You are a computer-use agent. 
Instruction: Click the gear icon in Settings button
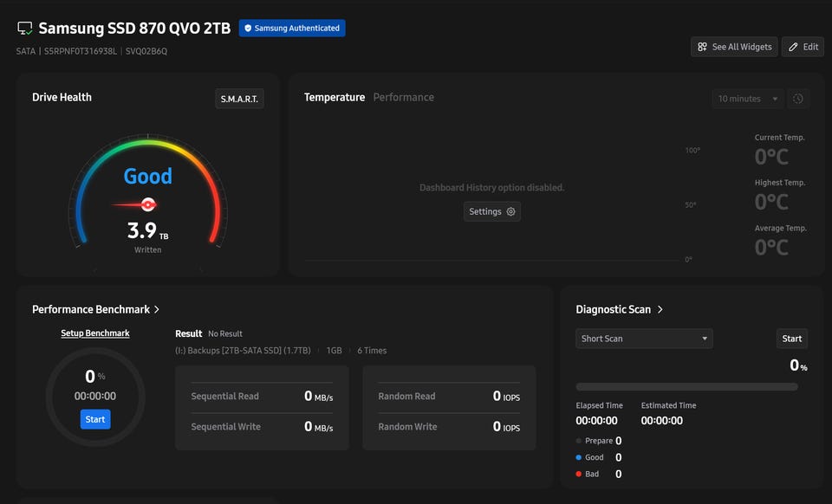pyautogui.click(x=511, y=211)
